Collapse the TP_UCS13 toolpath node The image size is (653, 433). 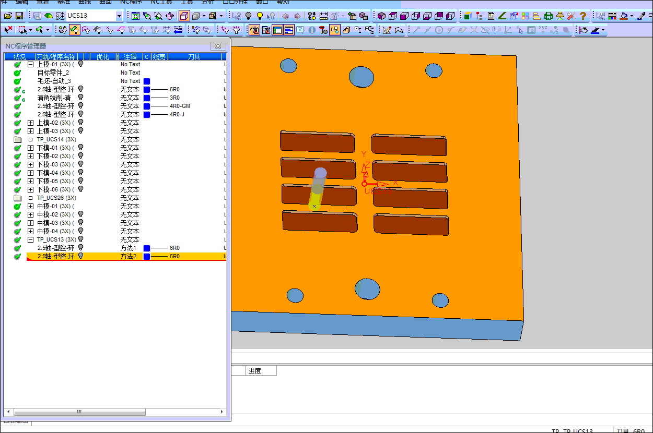[30, 239]
